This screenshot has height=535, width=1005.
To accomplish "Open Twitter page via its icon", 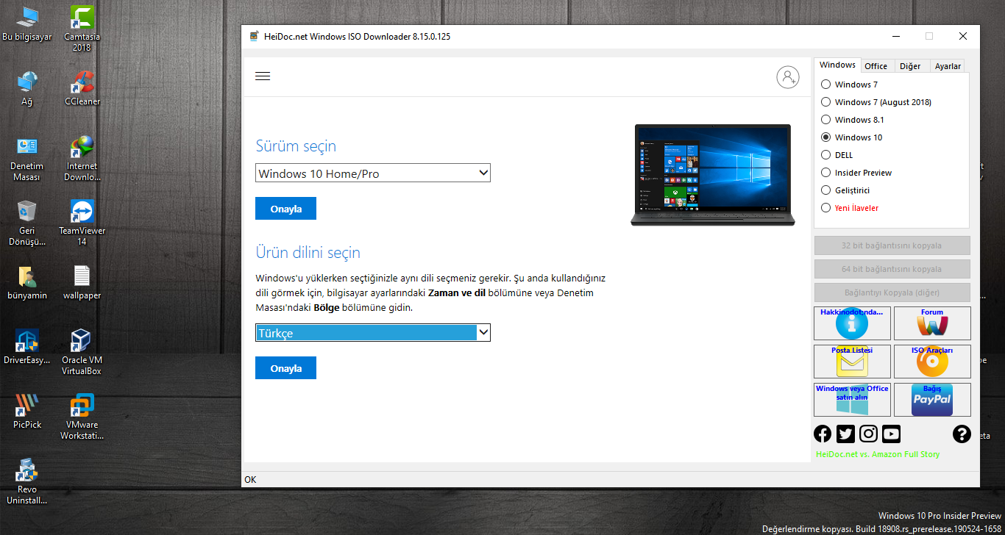I will pos(845,434).
